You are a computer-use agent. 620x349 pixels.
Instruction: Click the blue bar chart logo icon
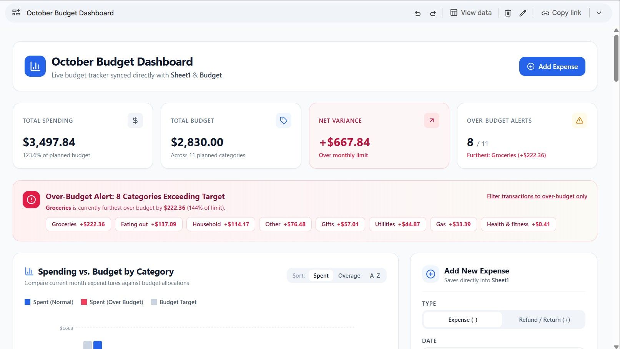click(35, 66)
